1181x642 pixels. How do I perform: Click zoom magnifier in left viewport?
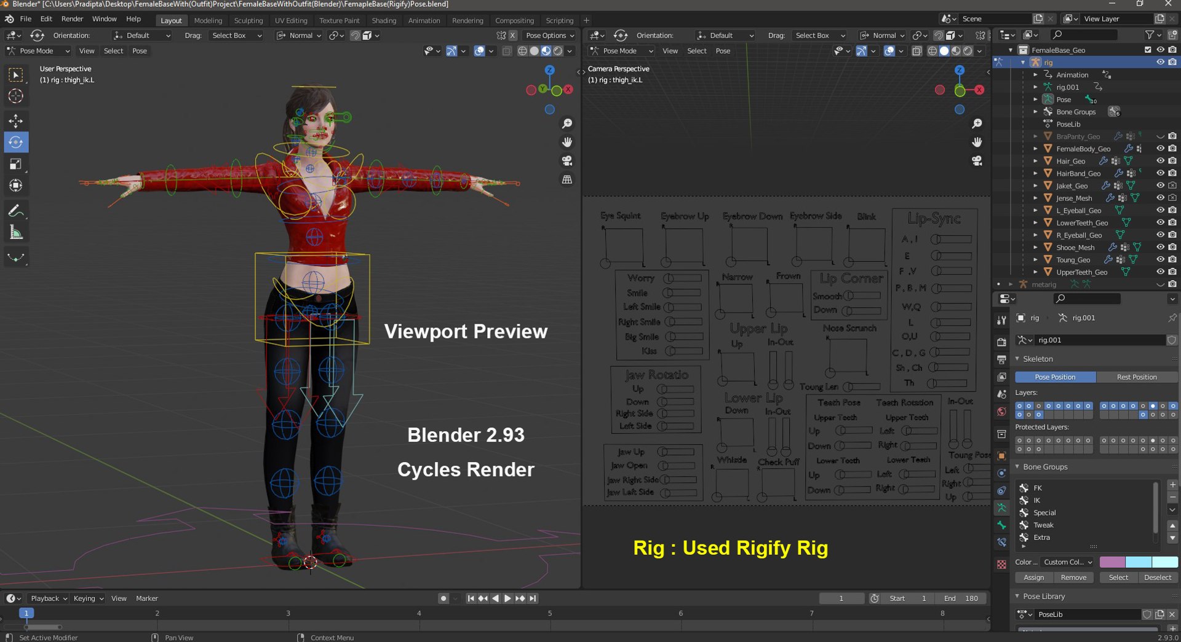pyautogui.click(x=567, y=124)
